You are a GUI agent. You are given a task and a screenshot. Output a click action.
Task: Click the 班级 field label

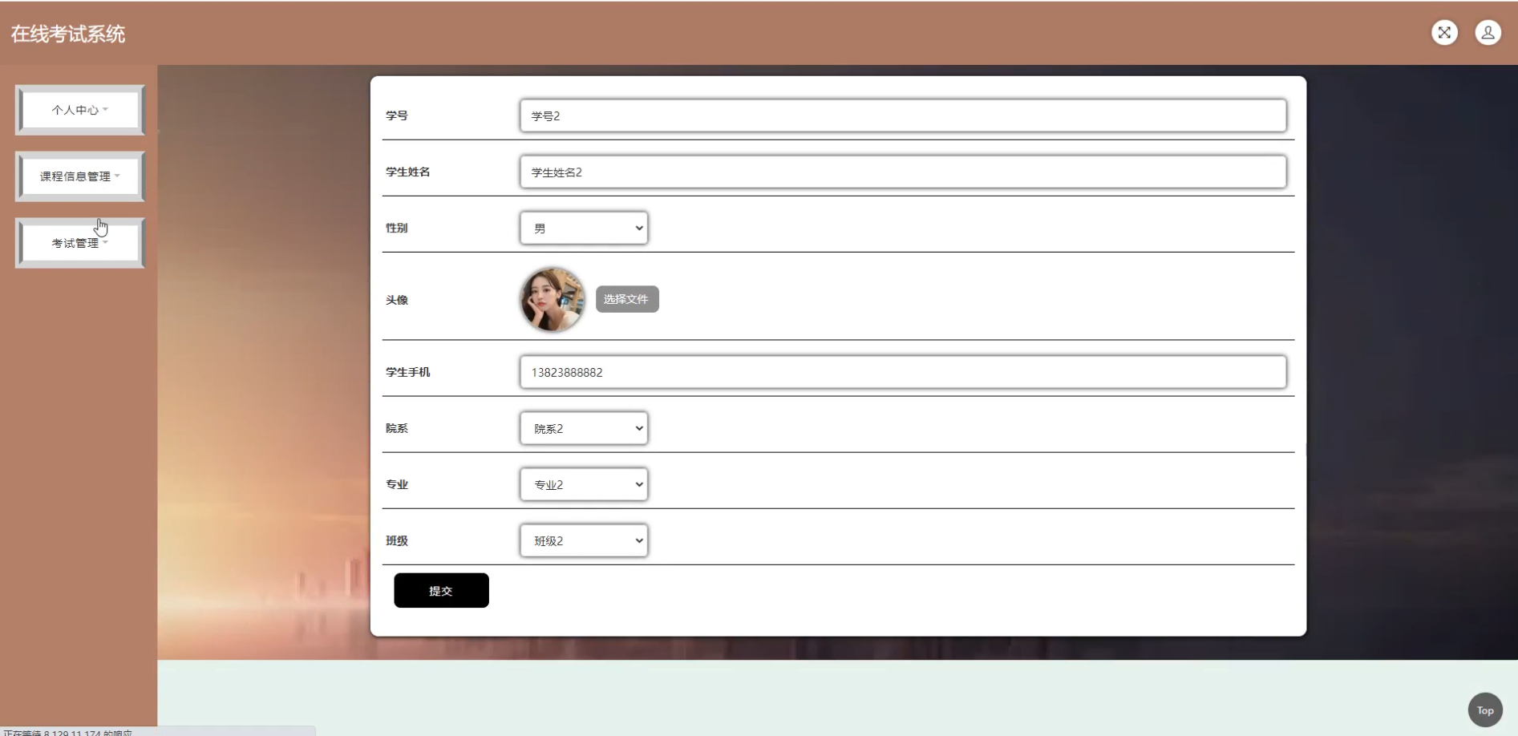pos(397,540)
